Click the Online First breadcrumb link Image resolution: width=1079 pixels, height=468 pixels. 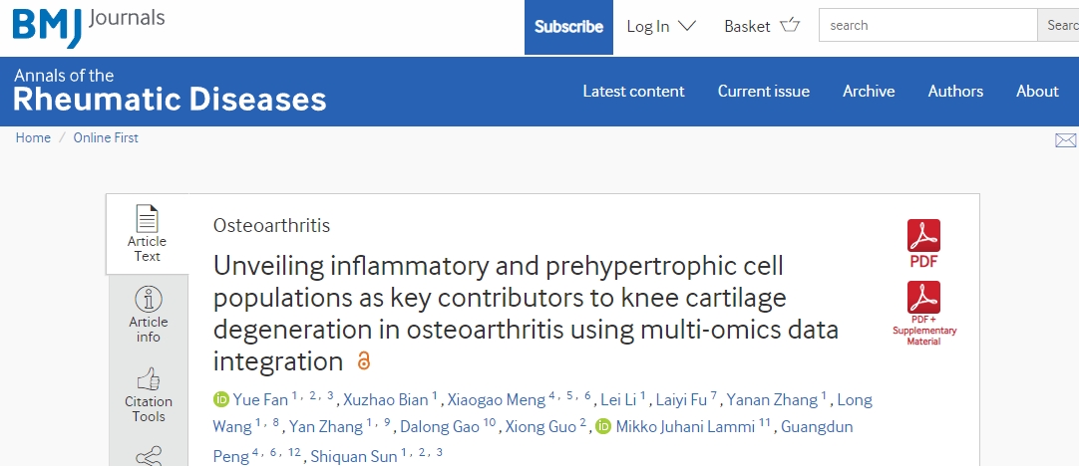click(106, 138)
